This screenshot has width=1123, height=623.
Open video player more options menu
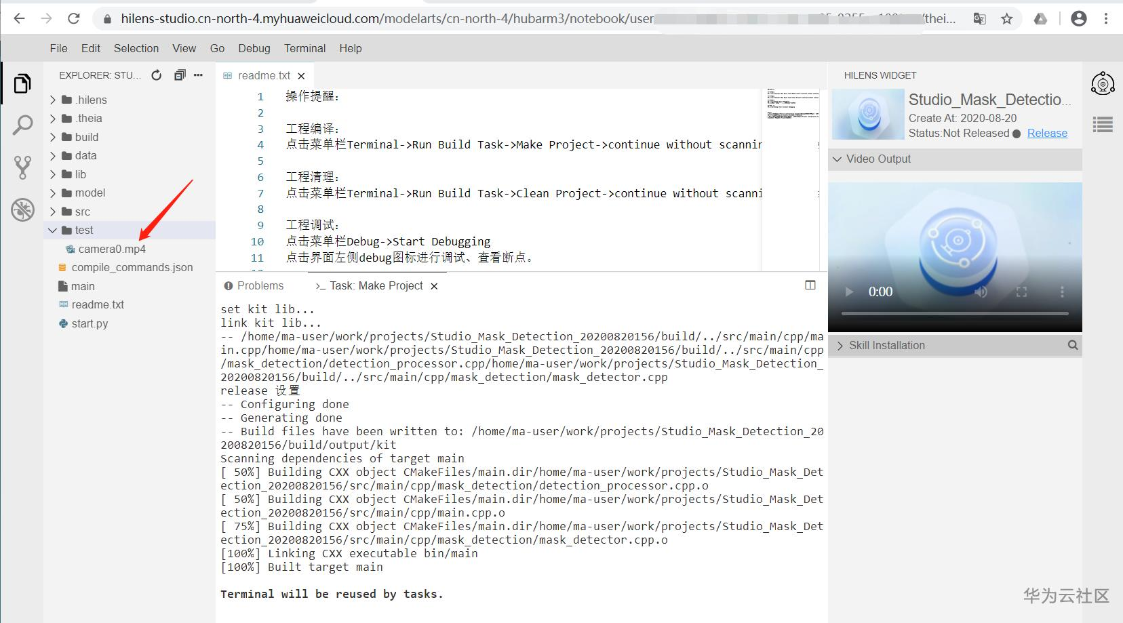[x=1062, y=292]
